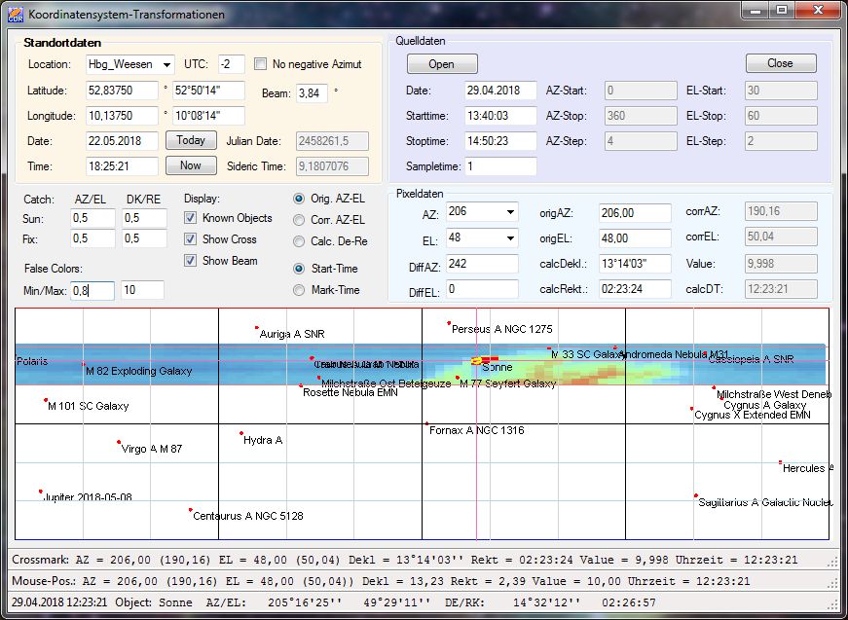Screen dimensions: 848x620
Task: Uncheck the Known Objects checkbox
Action: (191, 218)
